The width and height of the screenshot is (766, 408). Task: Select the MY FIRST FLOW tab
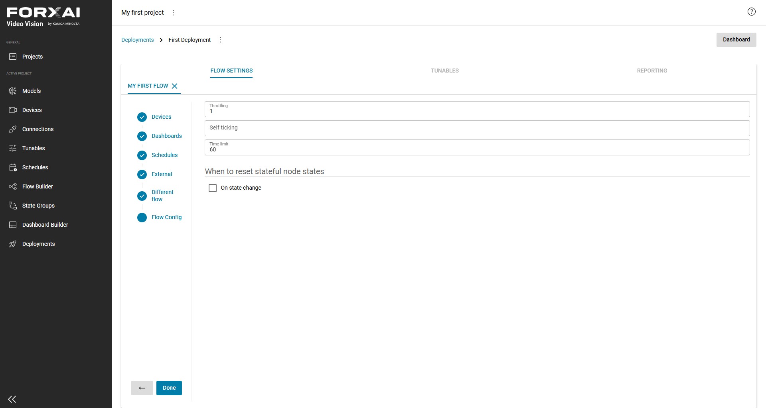pos(148,86)
